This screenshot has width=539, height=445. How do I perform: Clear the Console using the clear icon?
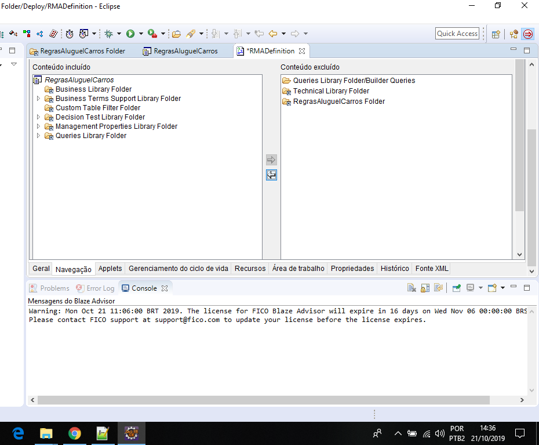pos(410,287)
